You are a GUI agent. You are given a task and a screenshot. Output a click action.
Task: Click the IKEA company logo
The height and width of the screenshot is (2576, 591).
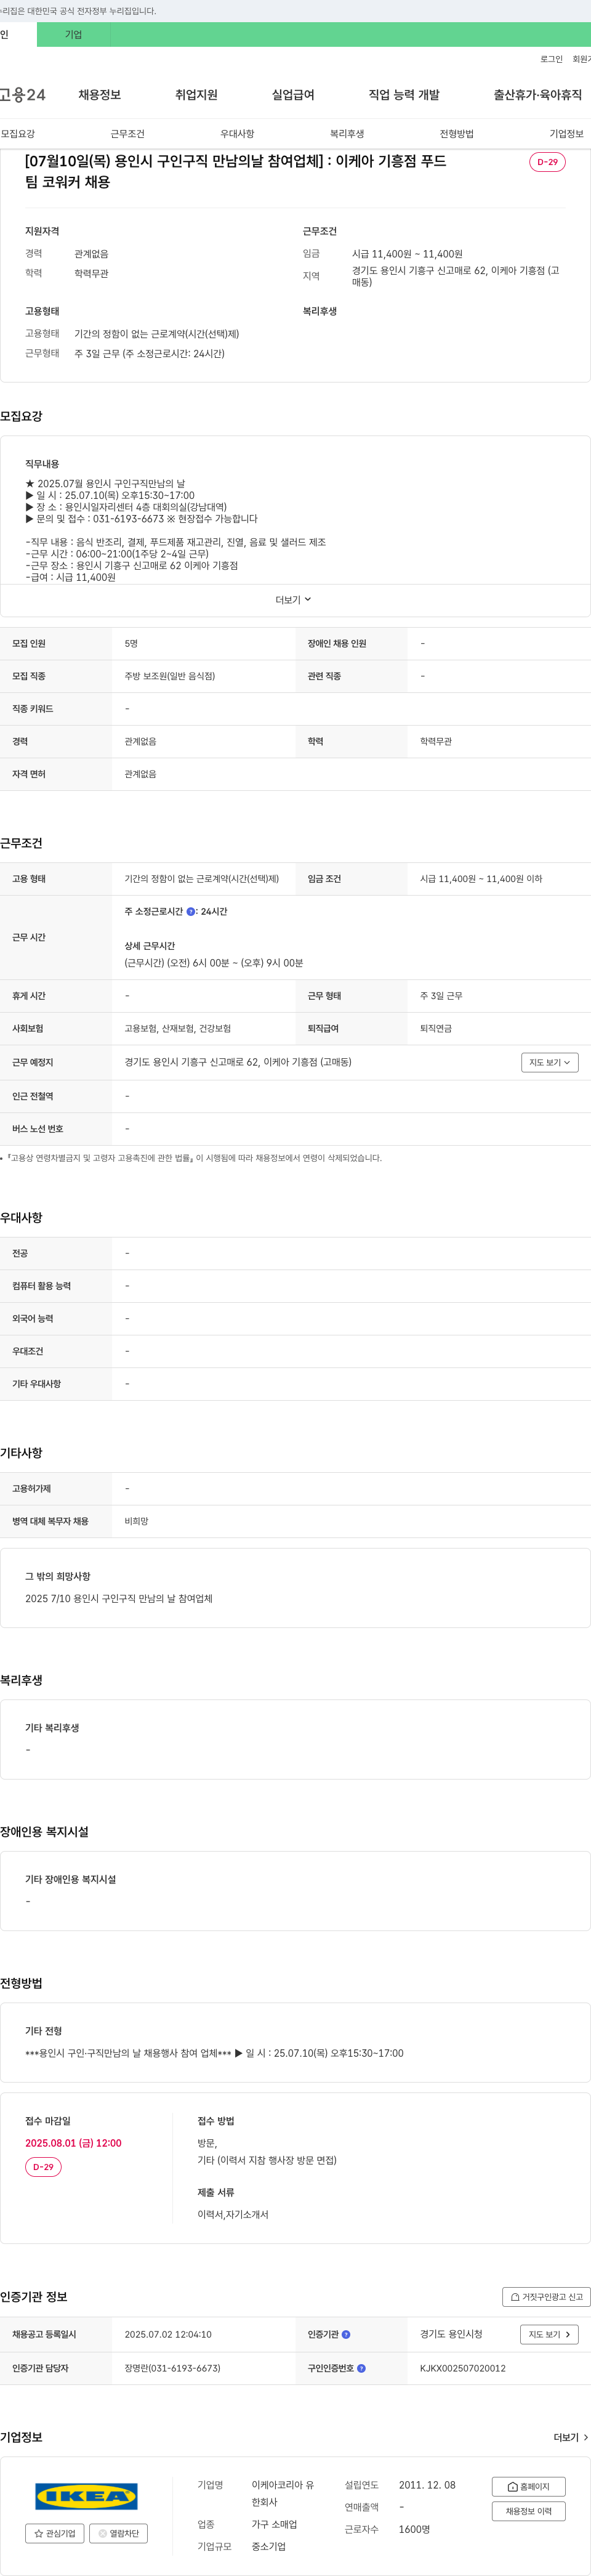click(x=86, y=2496)
